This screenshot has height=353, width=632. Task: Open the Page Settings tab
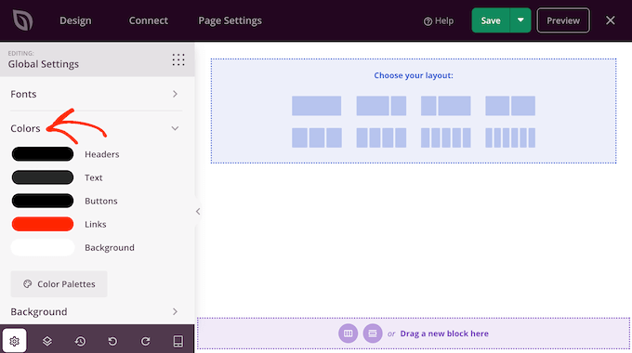(x=230, y=20)
